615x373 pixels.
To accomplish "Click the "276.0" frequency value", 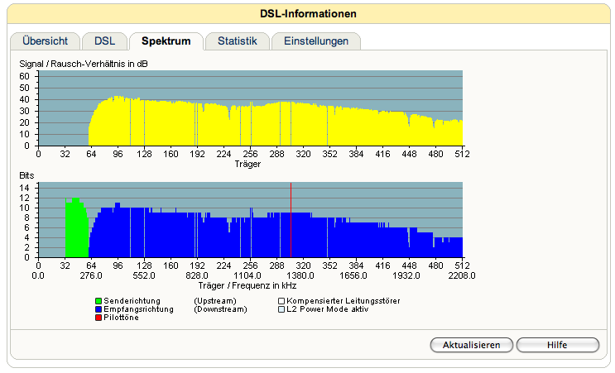I will (x=91, y=276).
